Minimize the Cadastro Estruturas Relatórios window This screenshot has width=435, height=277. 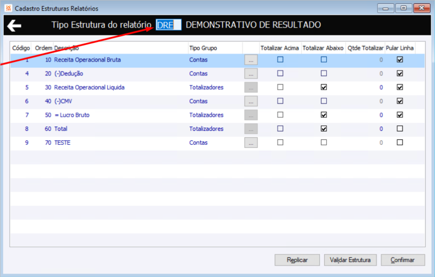tap(385, 8)
